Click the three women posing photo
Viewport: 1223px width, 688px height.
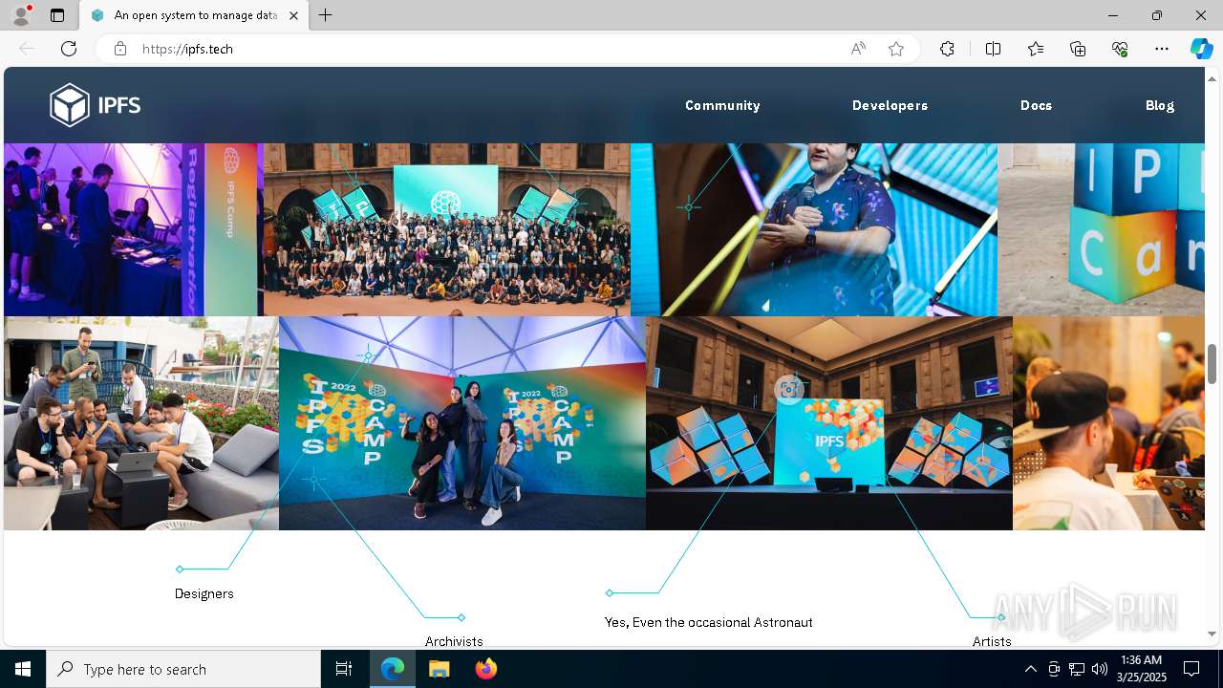point(462,423)
